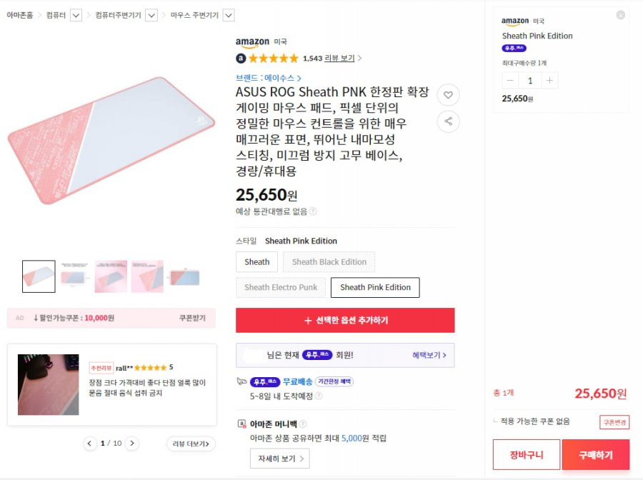The height and width of the screenshot is (480, 643).
Task: Choose Sheath Electro Punk style option
Action: pyautogui.click(x=281, y=287)
